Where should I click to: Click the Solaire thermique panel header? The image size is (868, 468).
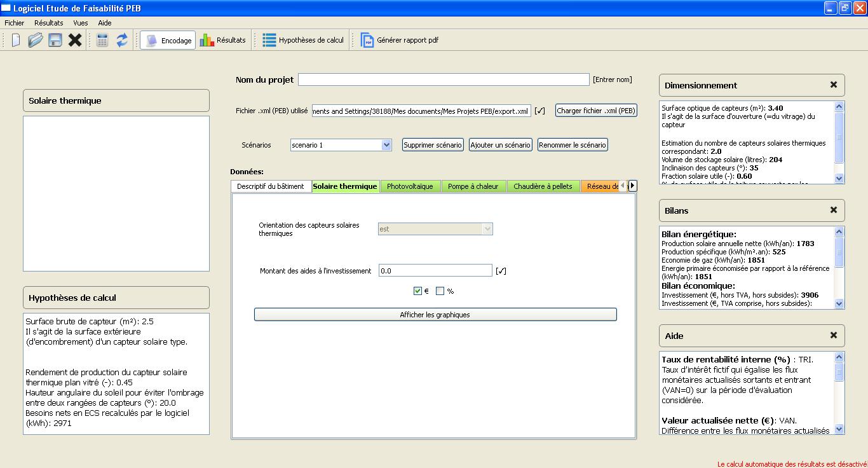point(116,100)
